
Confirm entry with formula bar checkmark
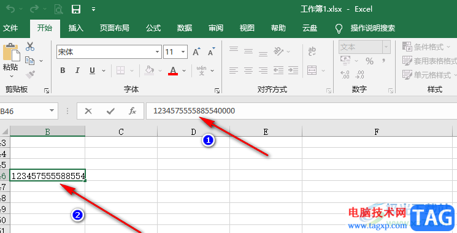[110, 110]
